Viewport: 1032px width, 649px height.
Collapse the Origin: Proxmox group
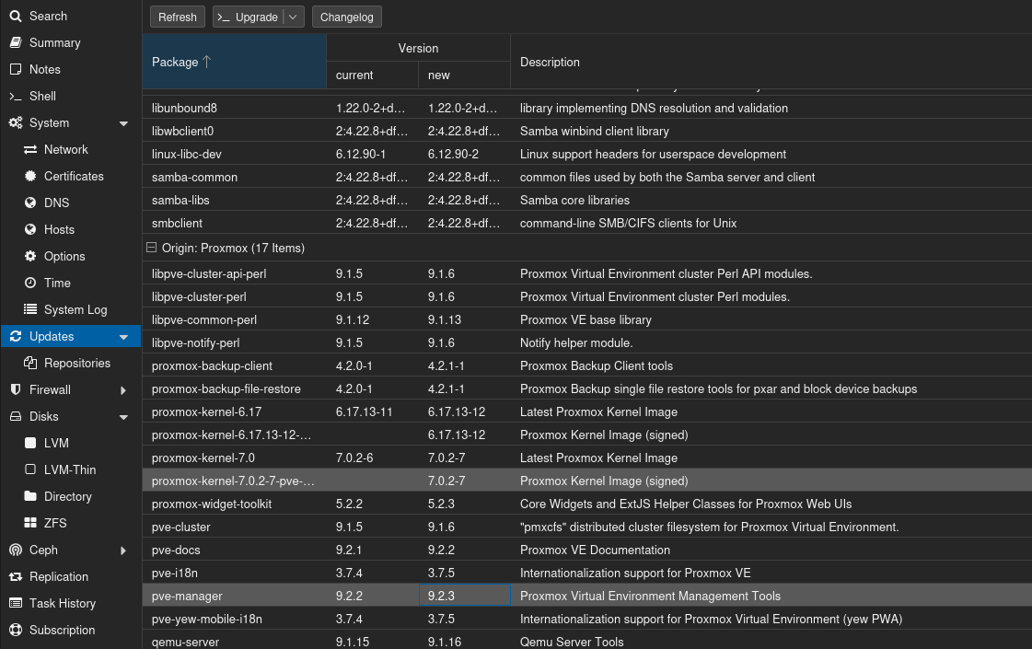tap(151, 248)
